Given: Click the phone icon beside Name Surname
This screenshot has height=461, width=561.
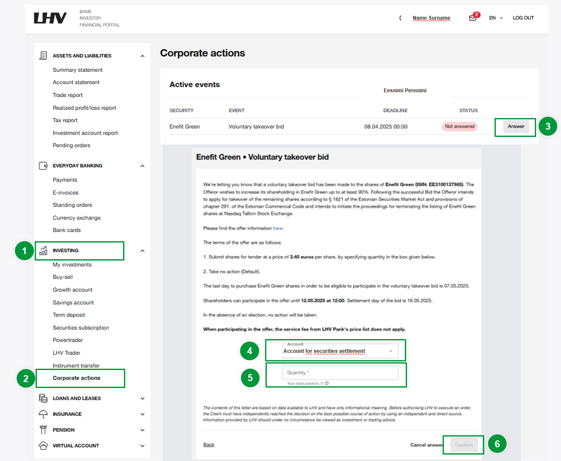Looking at the screenshot, I should coord(401,18).
